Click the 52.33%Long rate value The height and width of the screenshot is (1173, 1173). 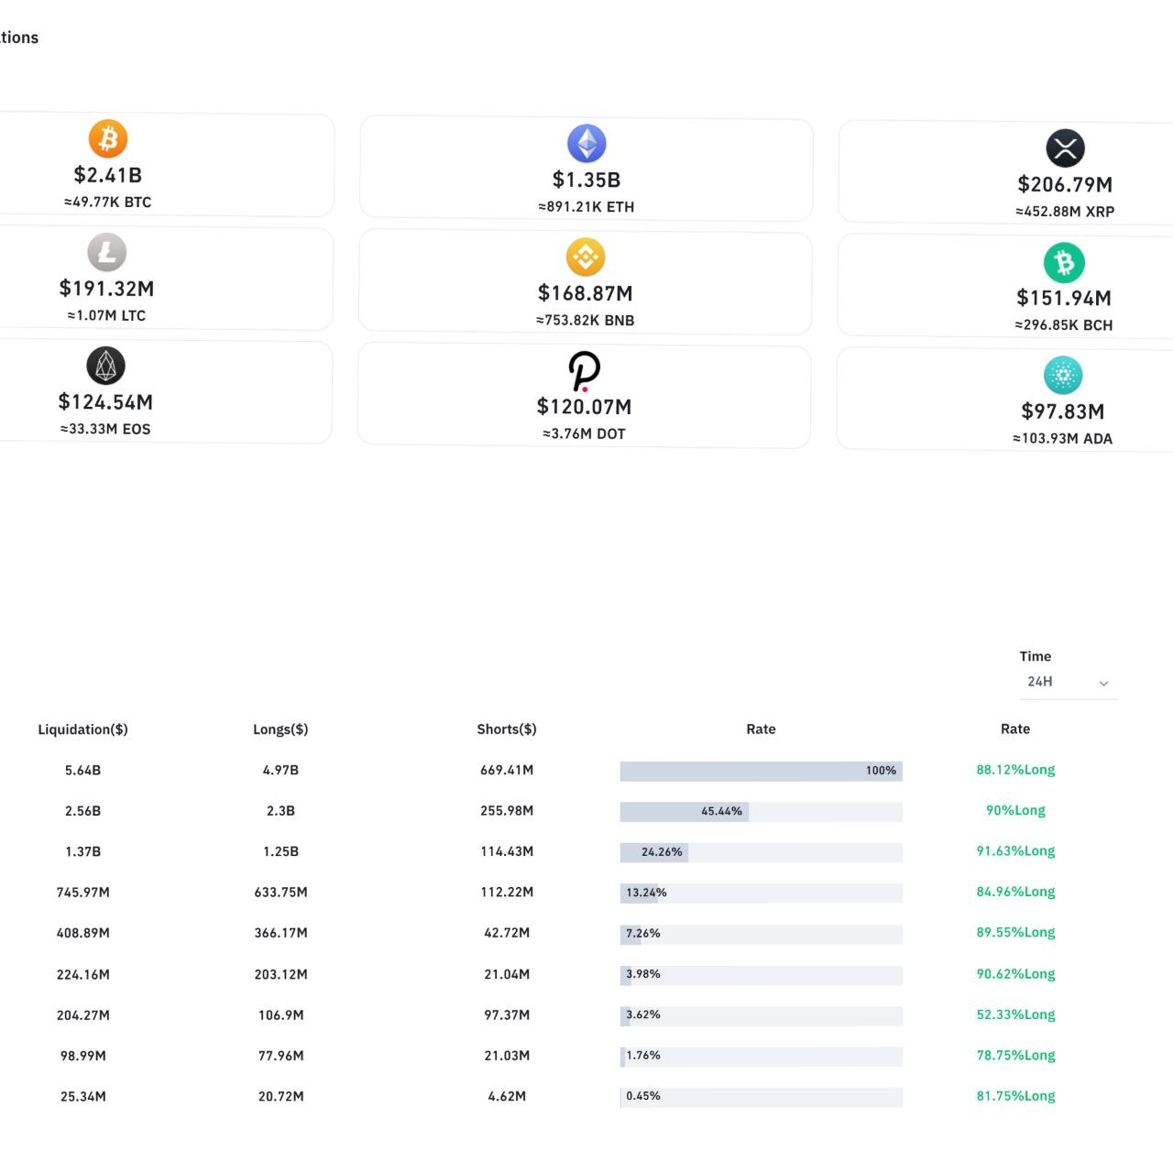1015,1014
